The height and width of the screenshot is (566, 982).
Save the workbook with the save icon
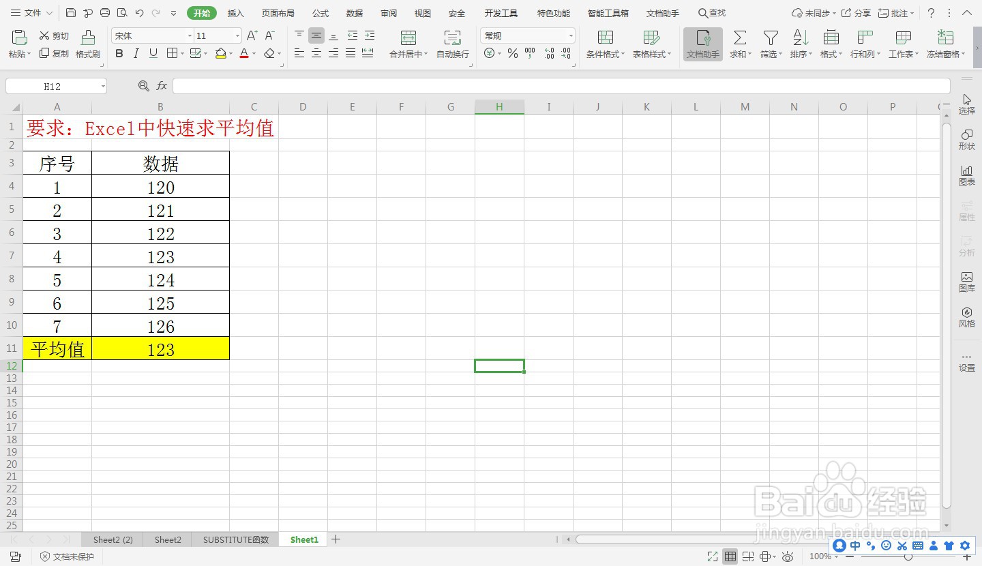[x=71, y=13]
